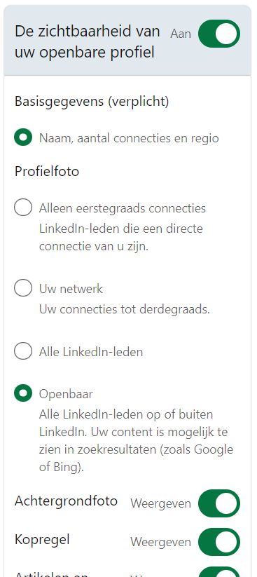Click the 'Basisgegevens (verplicht)' heading
The image size is (257, 577).
pos(92,102)
